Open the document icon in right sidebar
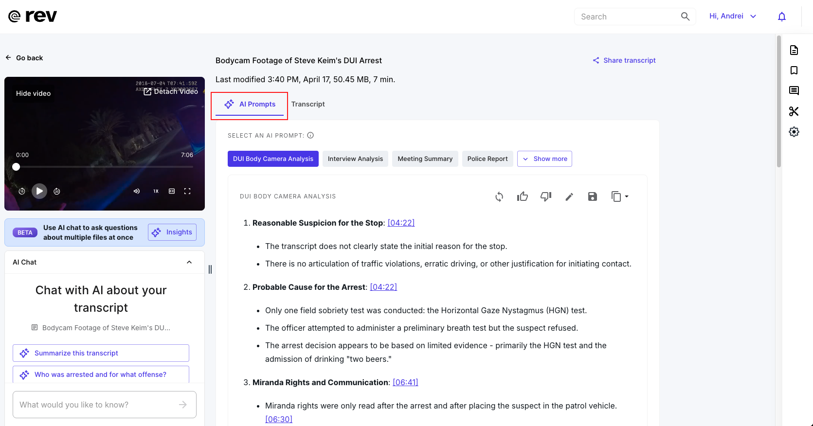 point(794,50)
